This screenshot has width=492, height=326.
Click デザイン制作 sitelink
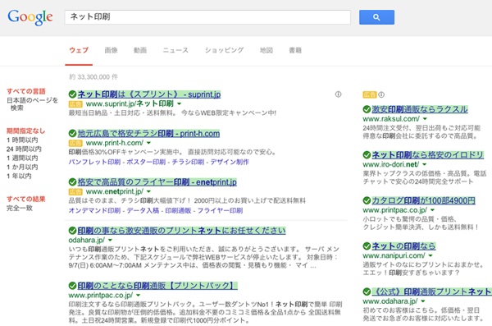[x=230, y=162]
